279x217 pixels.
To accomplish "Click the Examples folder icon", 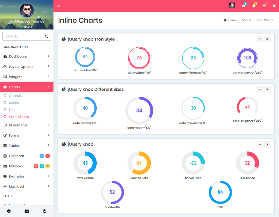I will click(5, 176).
